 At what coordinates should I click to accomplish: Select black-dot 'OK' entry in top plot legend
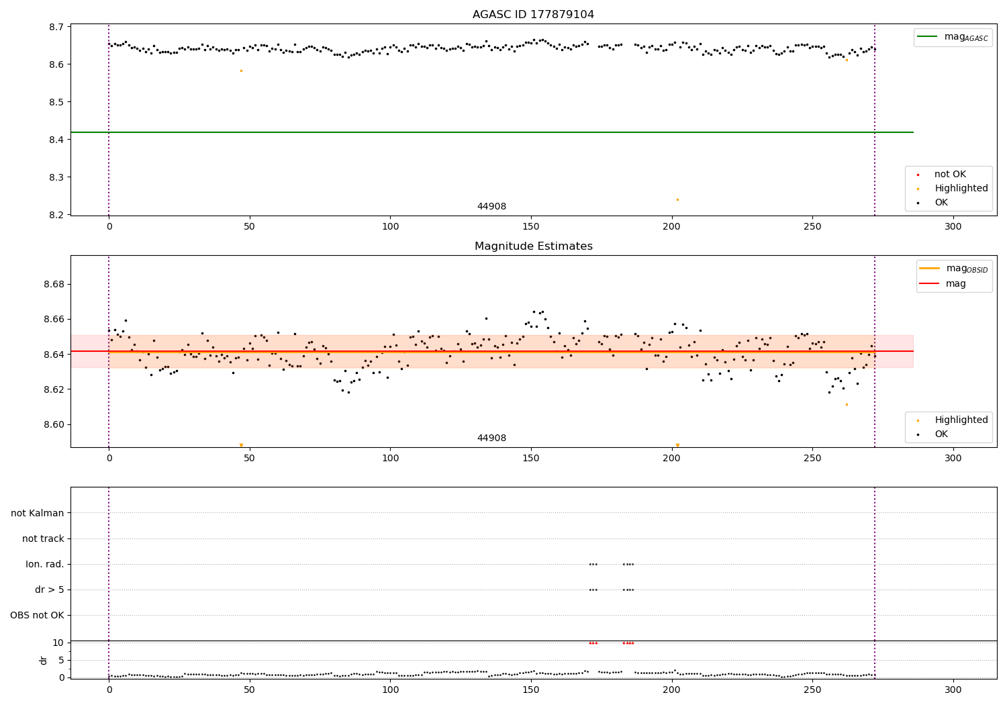pyautogui.click(x=933, y=203)
